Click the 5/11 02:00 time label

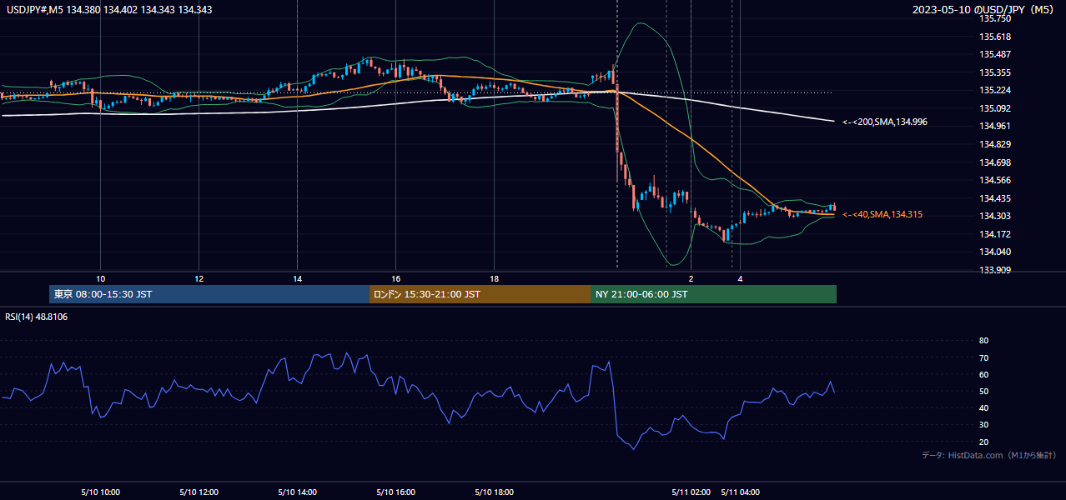click(x=691, y=492)
